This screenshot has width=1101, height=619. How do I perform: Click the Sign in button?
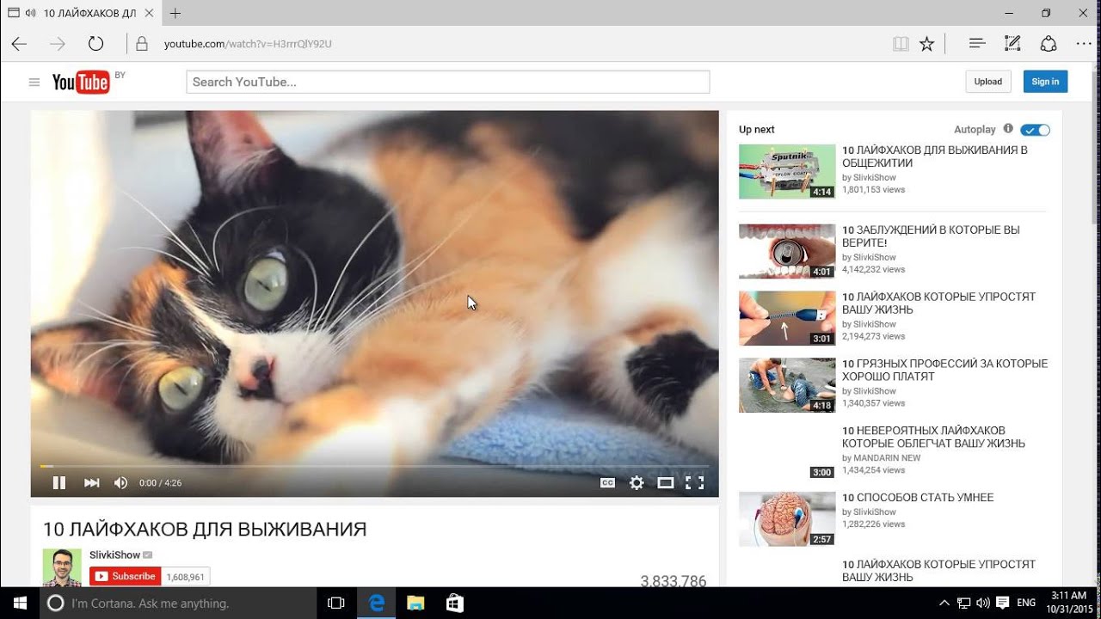pos(1045,82)
